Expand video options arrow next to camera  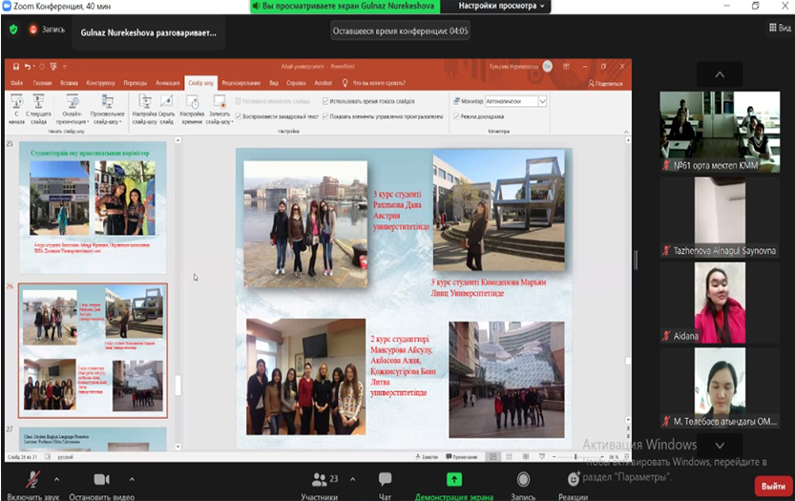132,479
